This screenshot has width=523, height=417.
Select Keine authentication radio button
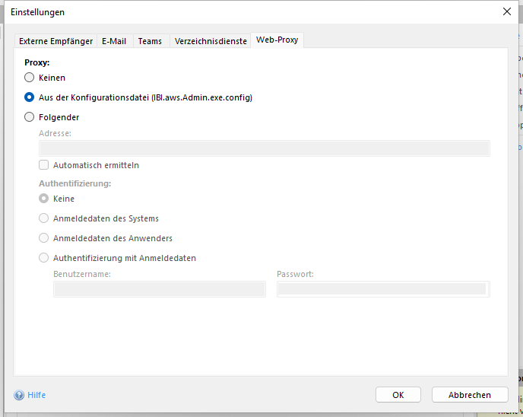point(44,199)
